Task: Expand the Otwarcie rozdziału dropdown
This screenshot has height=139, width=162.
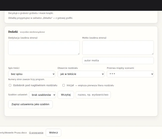Action: coord(81,74)
